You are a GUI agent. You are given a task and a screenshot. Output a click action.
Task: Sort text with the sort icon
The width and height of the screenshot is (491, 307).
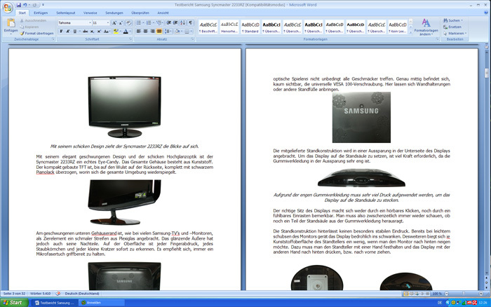[x=182, y=23]
